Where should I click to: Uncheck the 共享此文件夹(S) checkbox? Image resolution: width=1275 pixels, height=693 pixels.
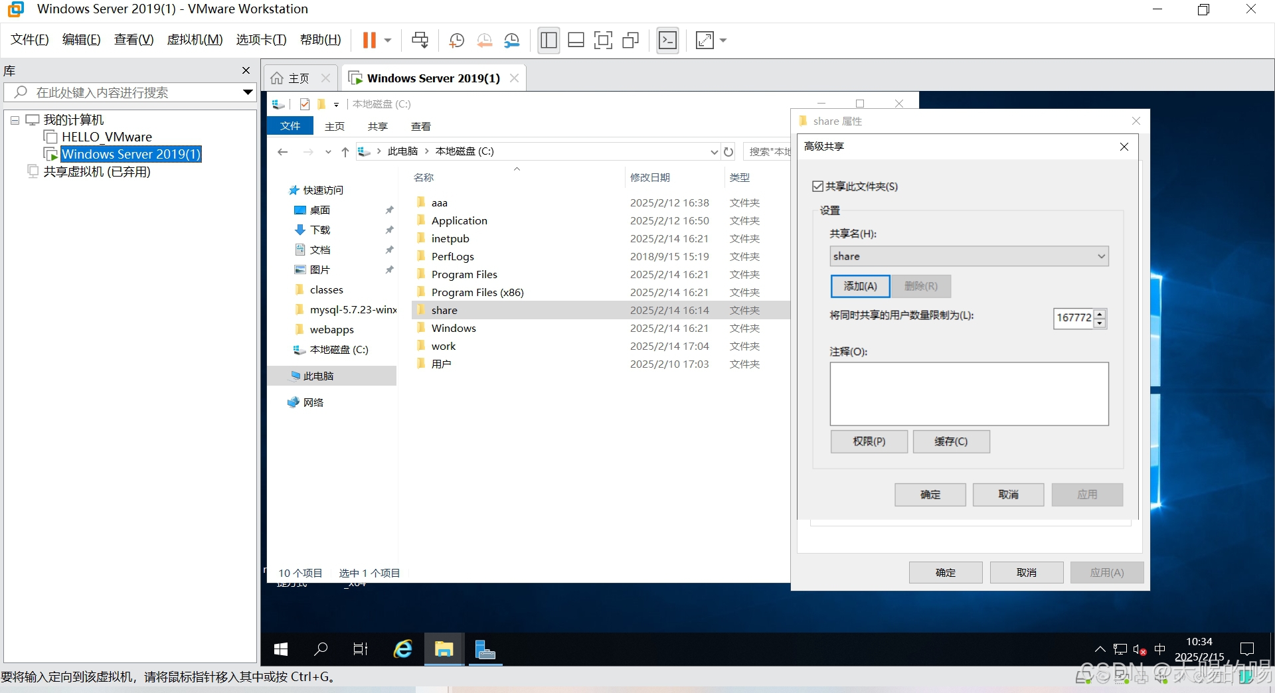(x=818, y=187)
